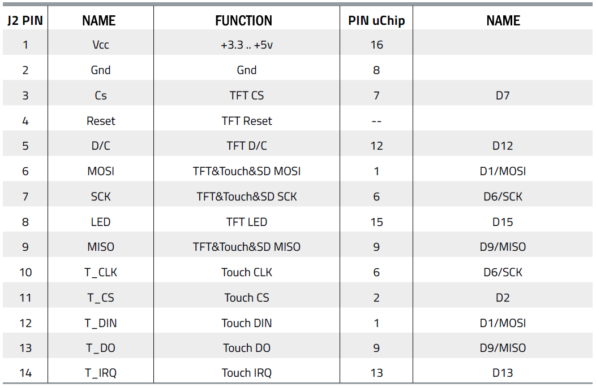This screenshot has height=388, width=596.
Task: Select the "TFT&Touch&SD MISO" function cell
Action: pyautogui.click(x=246, y=247)
